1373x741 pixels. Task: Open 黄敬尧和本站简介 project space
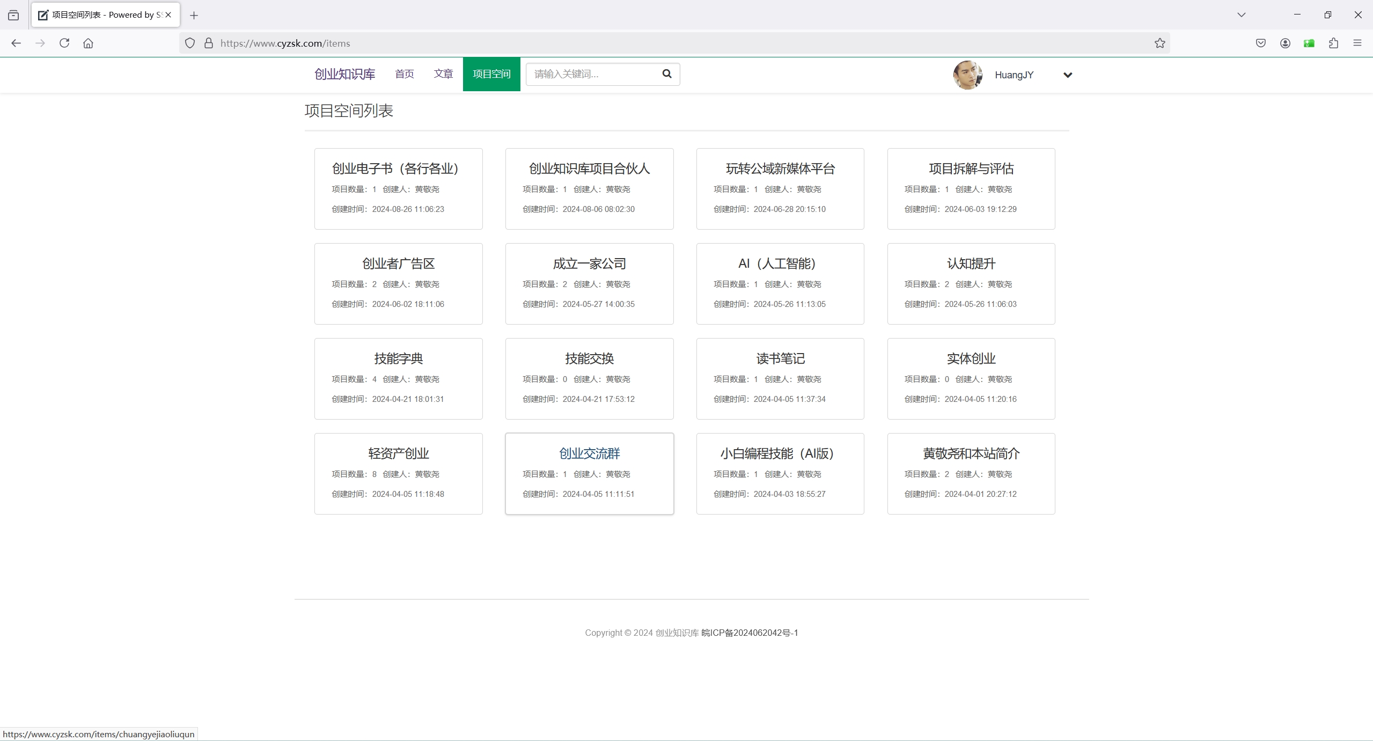pyautogui.click(x=971, y=453)
